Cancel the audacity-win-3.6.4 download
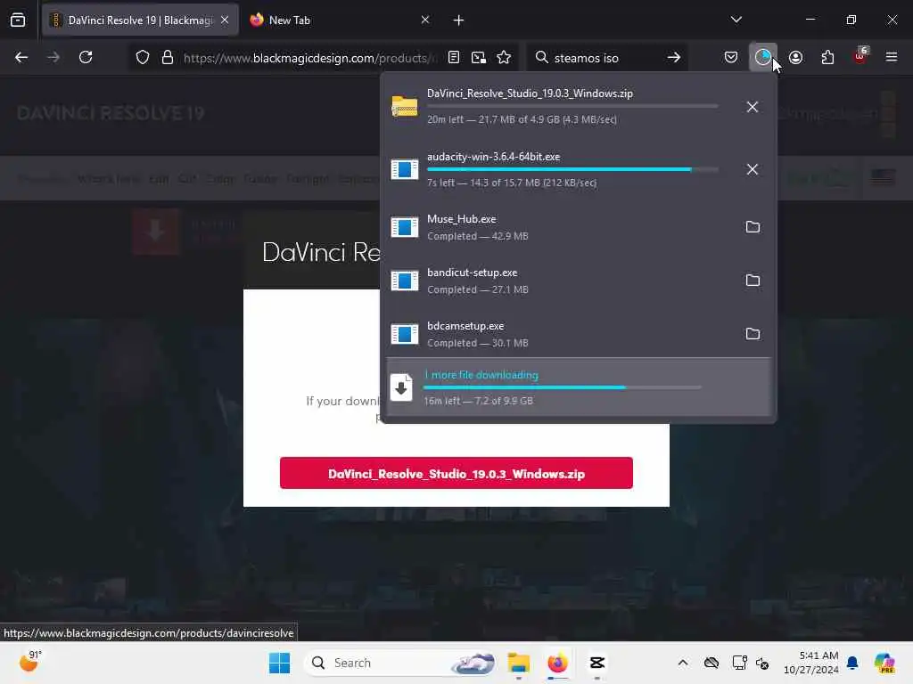The height and width of the screenshot is (684, 913). pyautogui.click(x=753, y=169)
